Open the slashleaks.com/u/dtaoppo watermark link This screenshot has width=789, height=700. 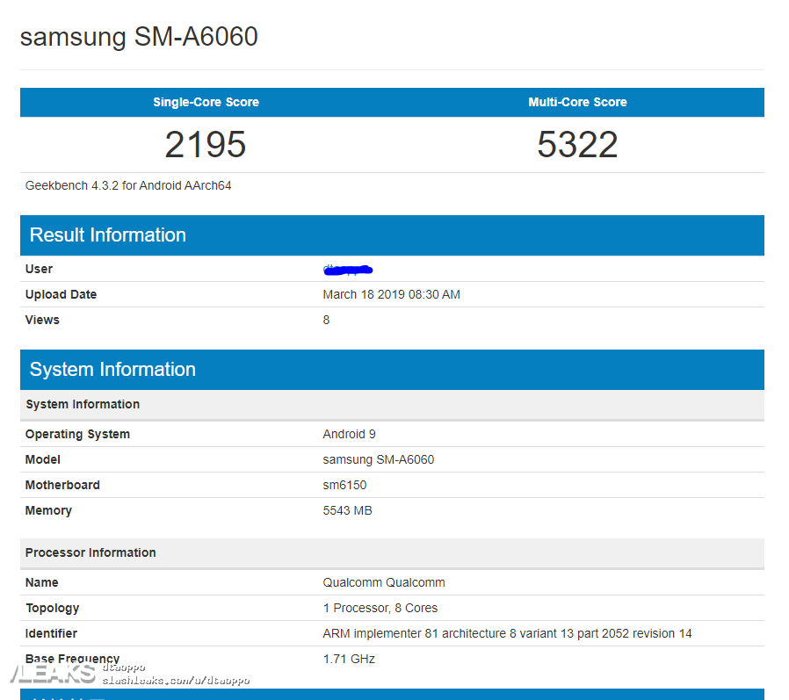(x=176, y=681)
